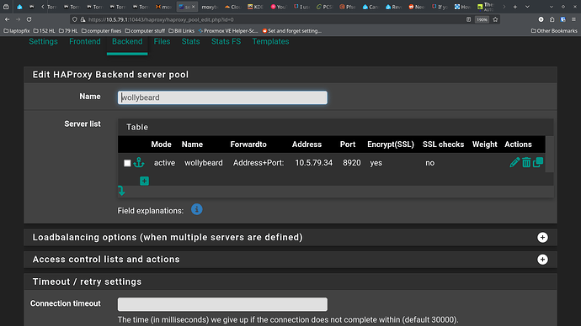The height and width of the screenshot is (326, 581).
Task: Show field explanations info icon
Action: click(x=197, y=209)
